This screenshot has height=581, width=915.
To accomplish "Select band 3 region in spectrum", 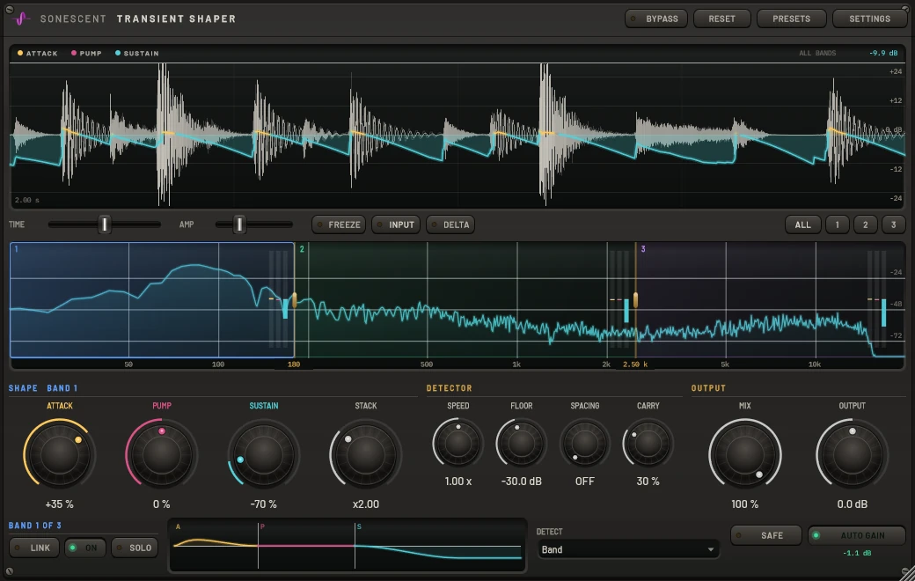I will [771, 299].
